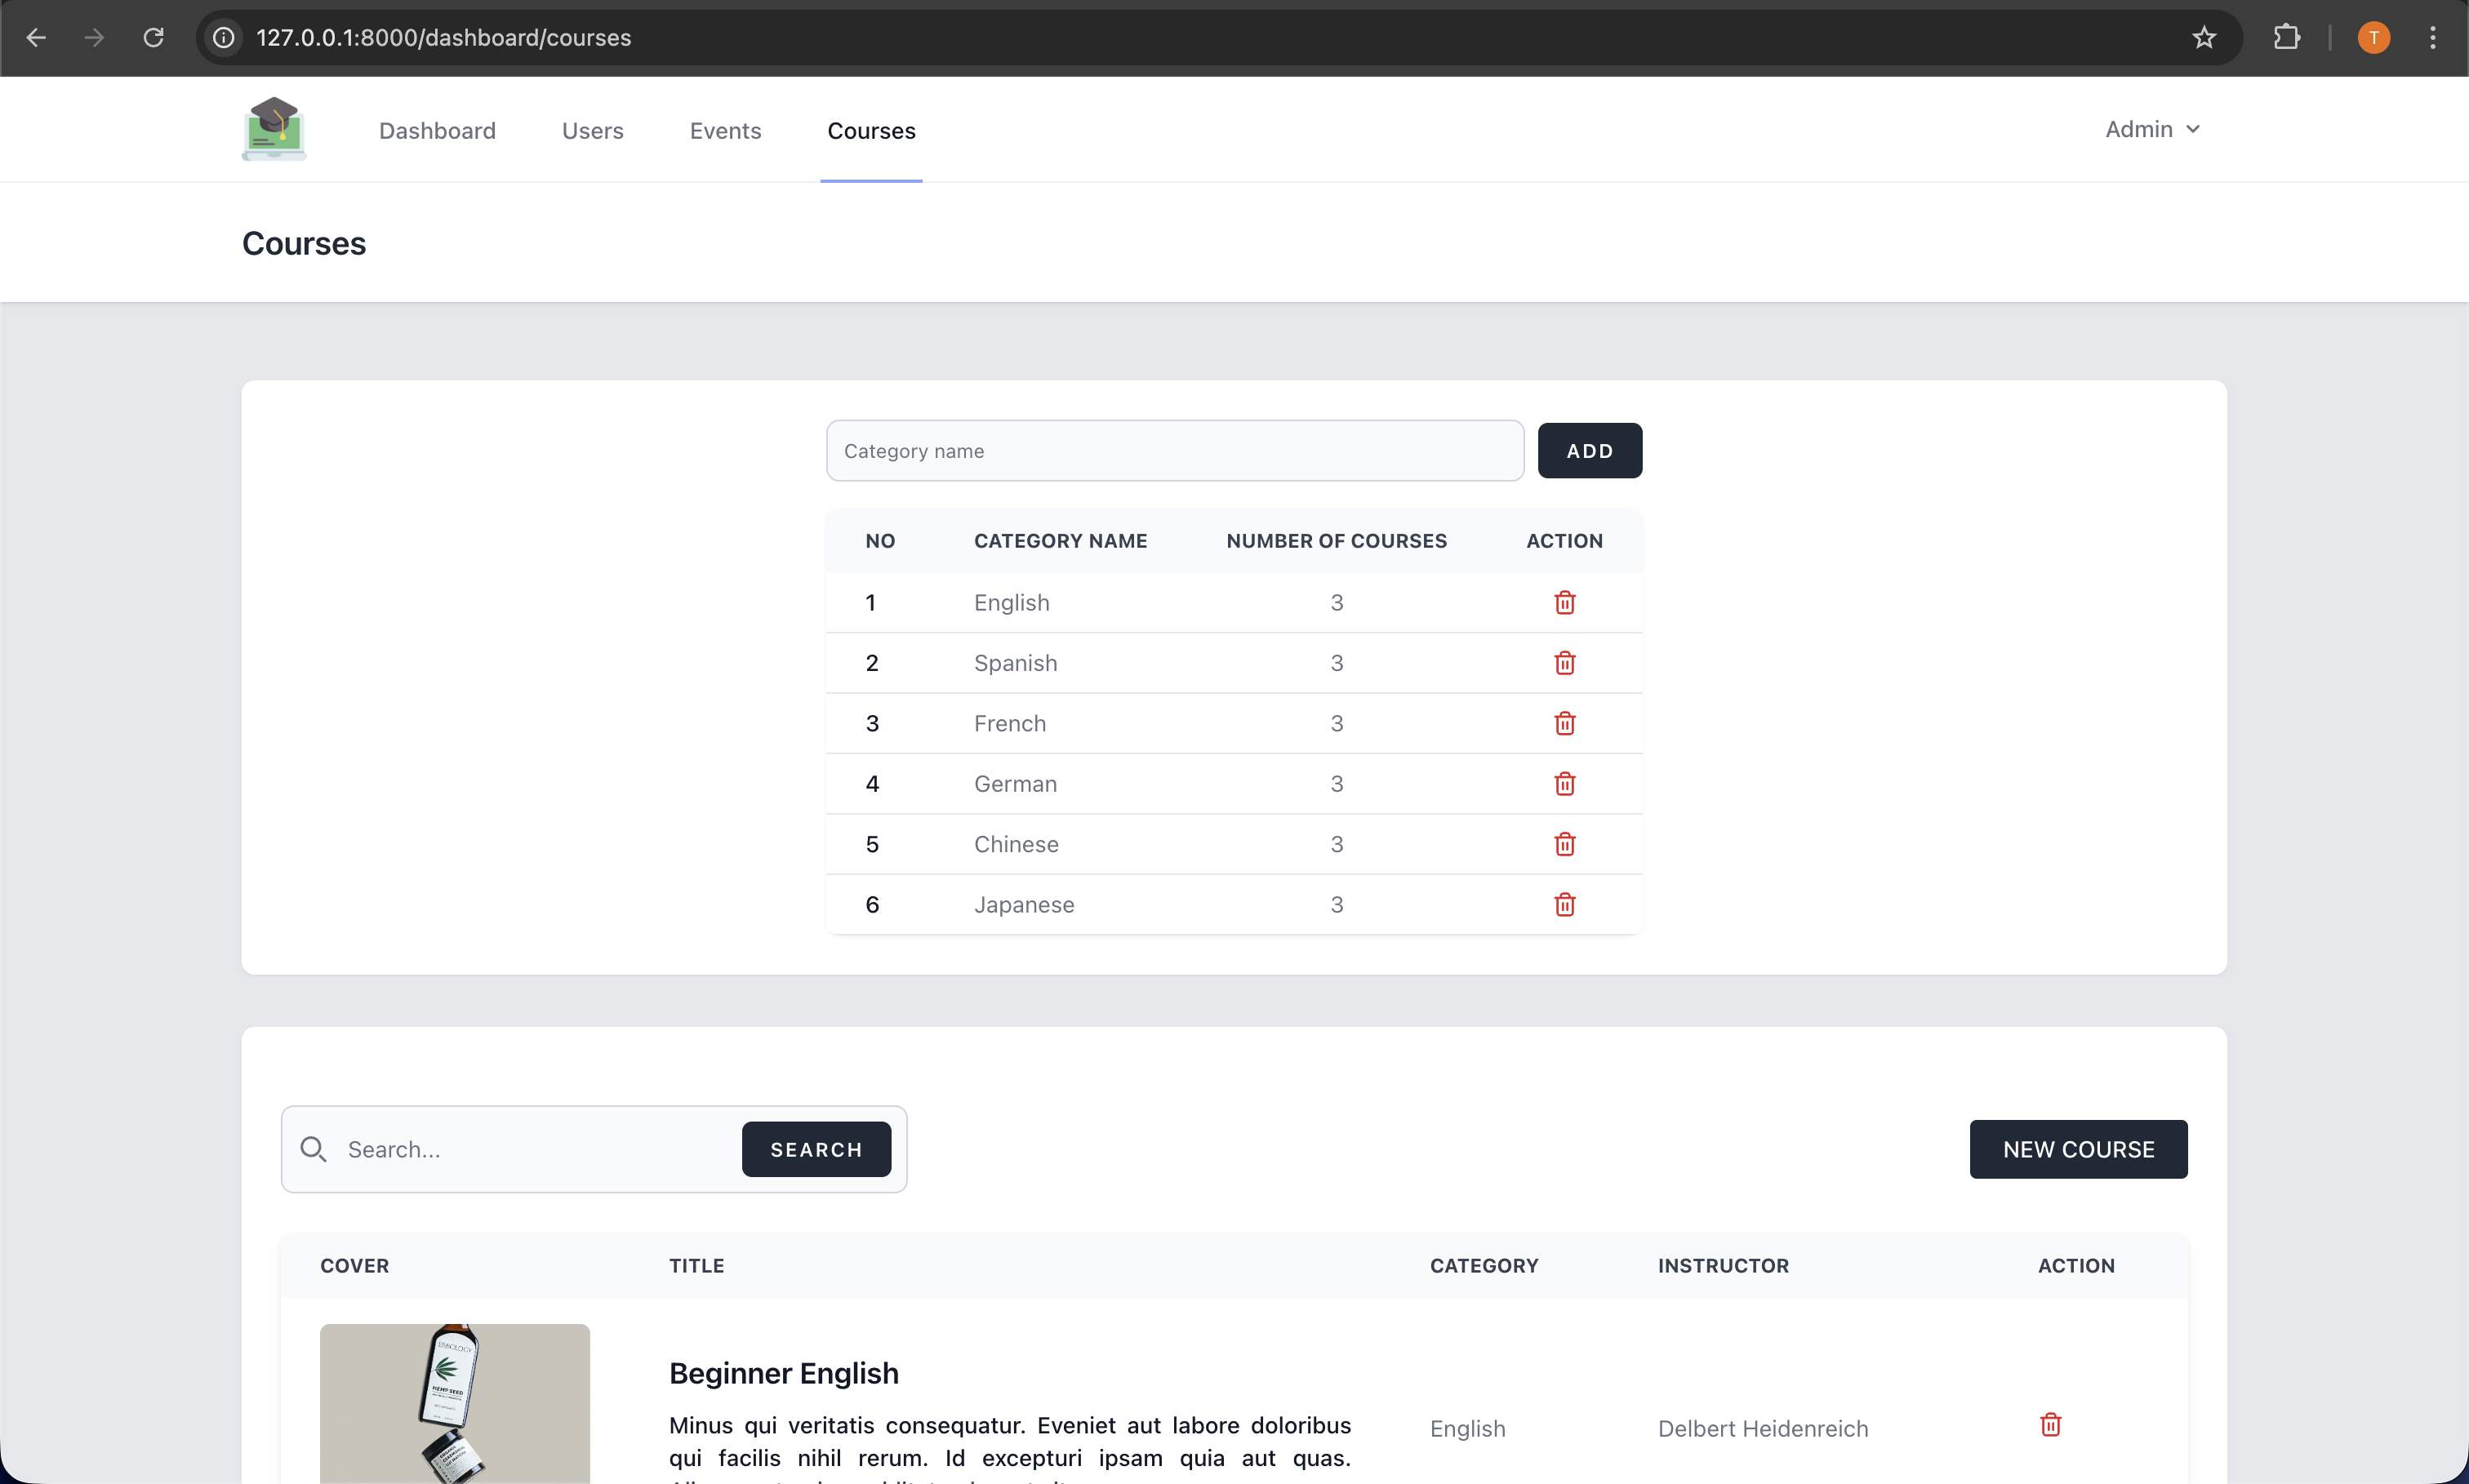The height and width of the screenshot is (1484, 2469).
Task: Open the Courses nav tab
Action: click(871, 131)
